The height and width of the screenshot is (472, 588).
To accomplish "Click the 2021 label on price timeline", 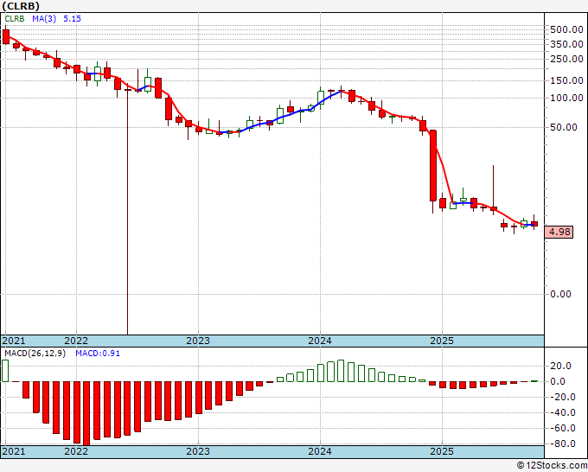I will pos(14,341).
